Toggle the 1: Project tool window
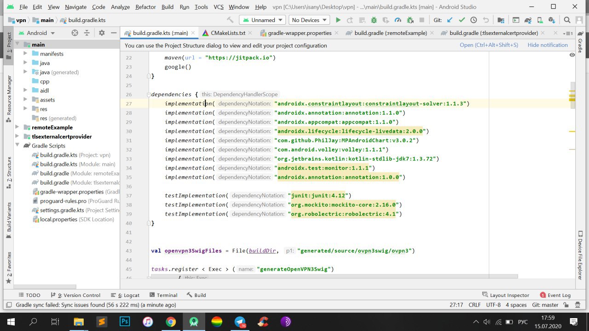Screen dimensions: 589x331 (8, 46)
